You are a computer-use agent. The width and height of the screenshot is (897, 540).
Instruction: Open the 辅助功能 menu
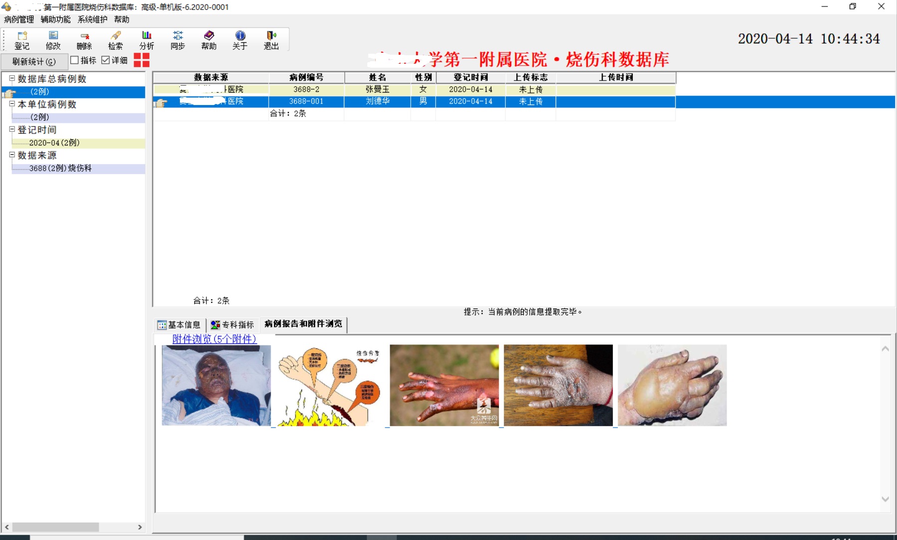[x=55, y=19]
